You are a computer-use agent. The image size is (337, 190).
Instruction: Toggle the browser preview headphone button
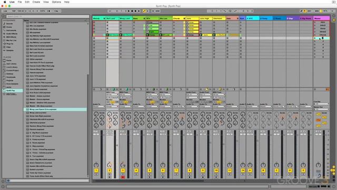click(x=8, y=180)
